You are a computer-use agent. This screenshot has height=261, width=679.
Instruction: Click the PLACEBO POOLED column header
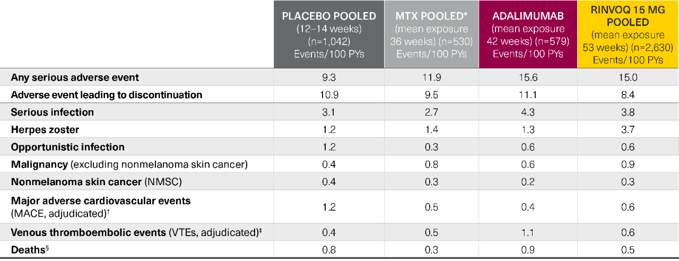329,34
